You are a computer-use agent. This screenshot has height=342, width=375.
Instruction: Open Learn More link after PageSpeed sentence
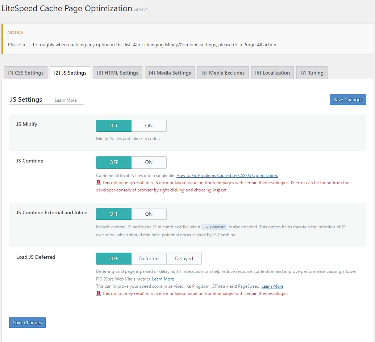click(x=272, y=286)
